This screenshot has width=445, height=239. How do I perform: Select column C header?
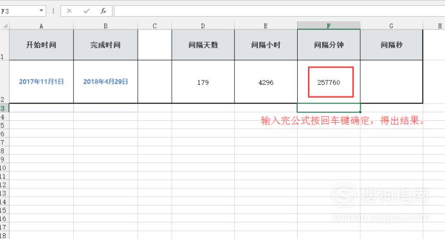click(155, 26)
